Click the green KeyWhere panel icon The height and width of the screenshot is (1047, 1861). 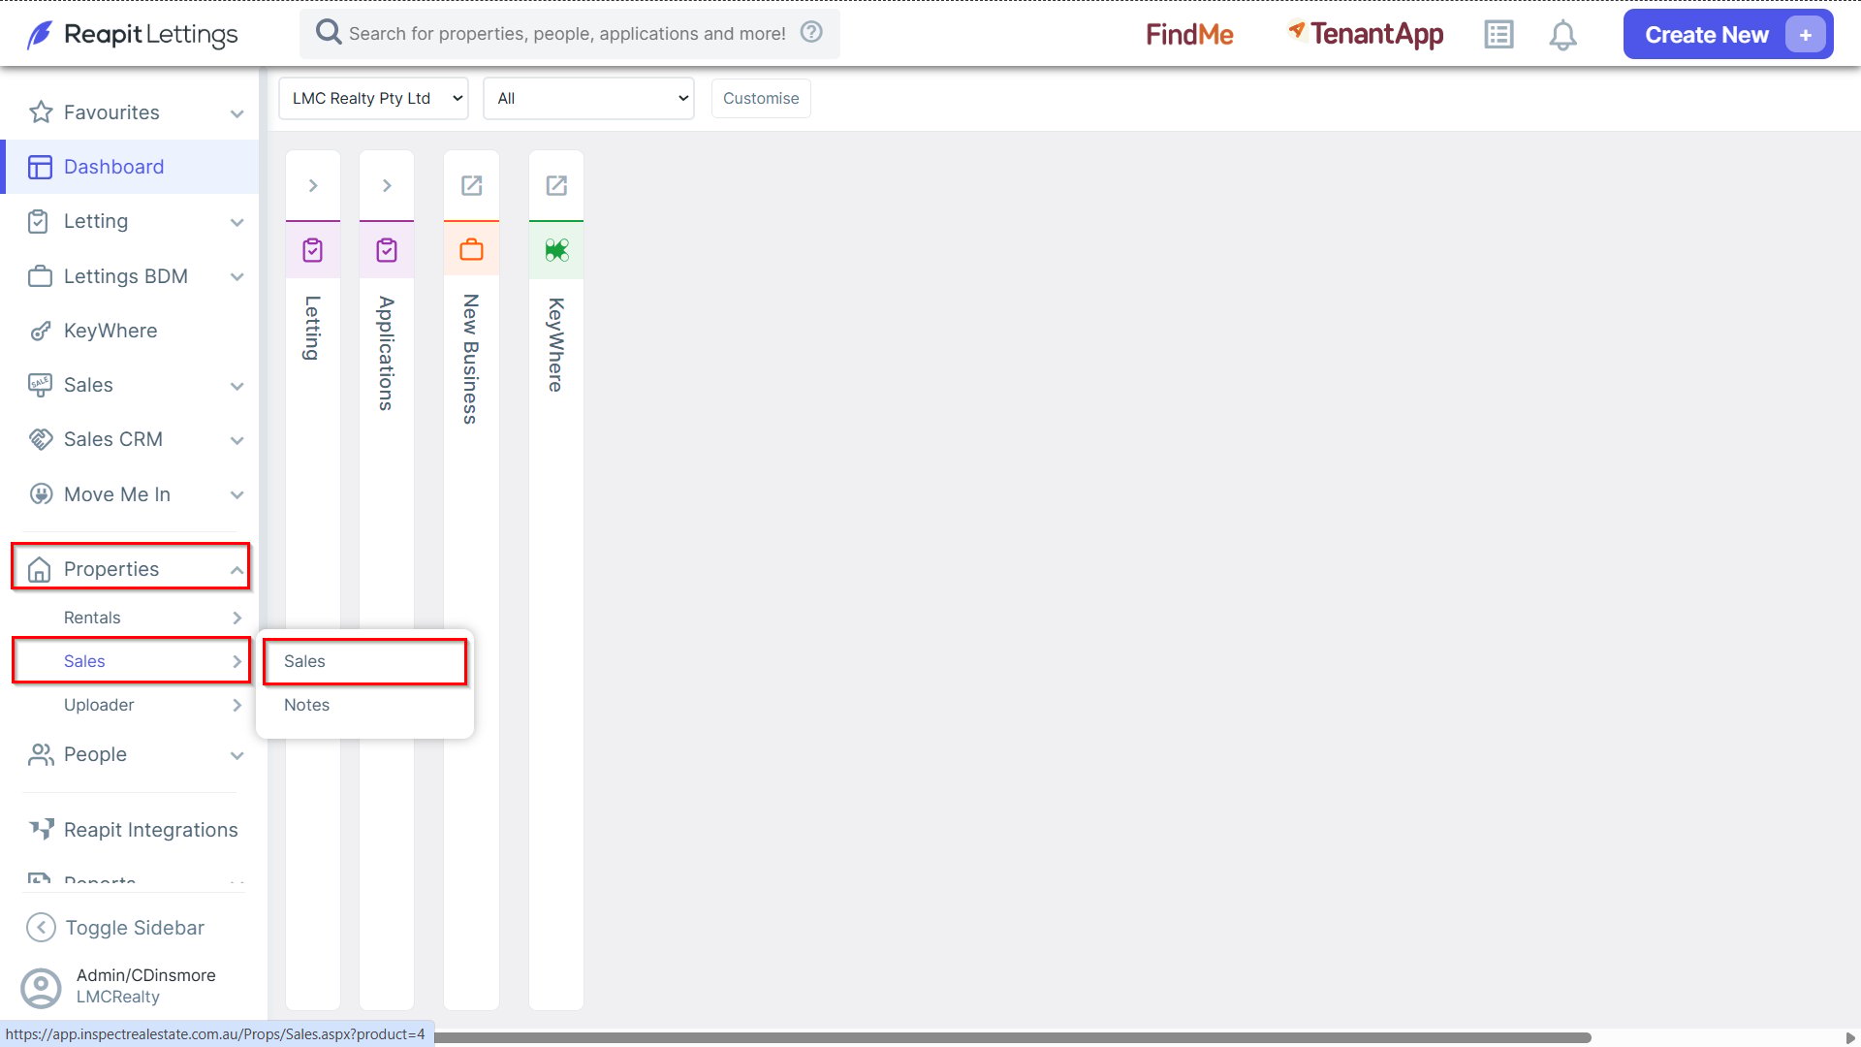point(556,250)
